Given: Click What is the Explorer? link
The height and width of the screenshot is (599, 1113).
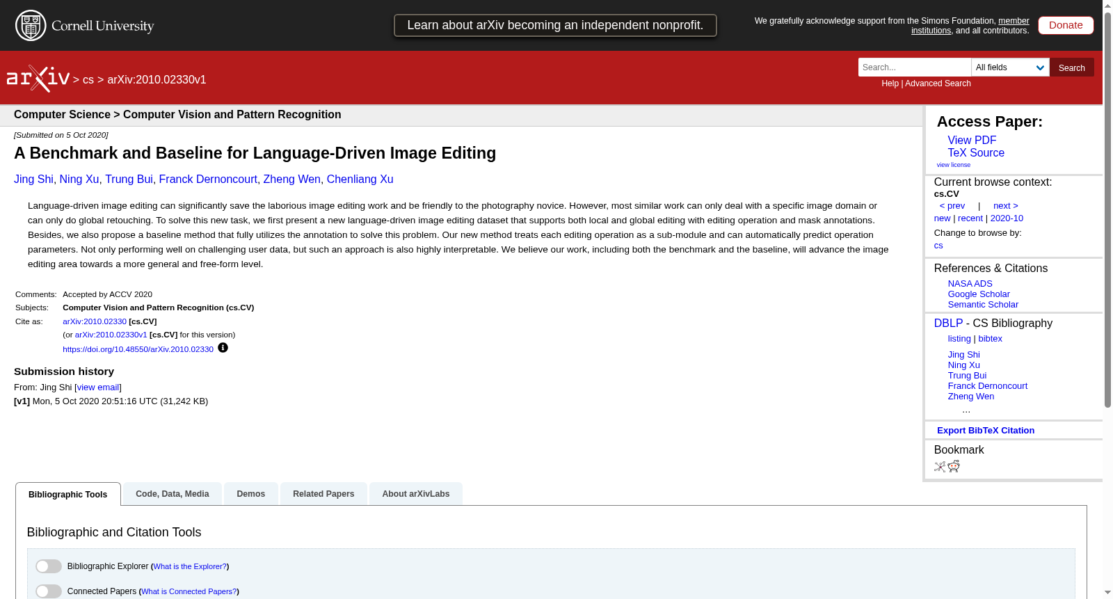Looking at the screenshot, I should (190, 566).
